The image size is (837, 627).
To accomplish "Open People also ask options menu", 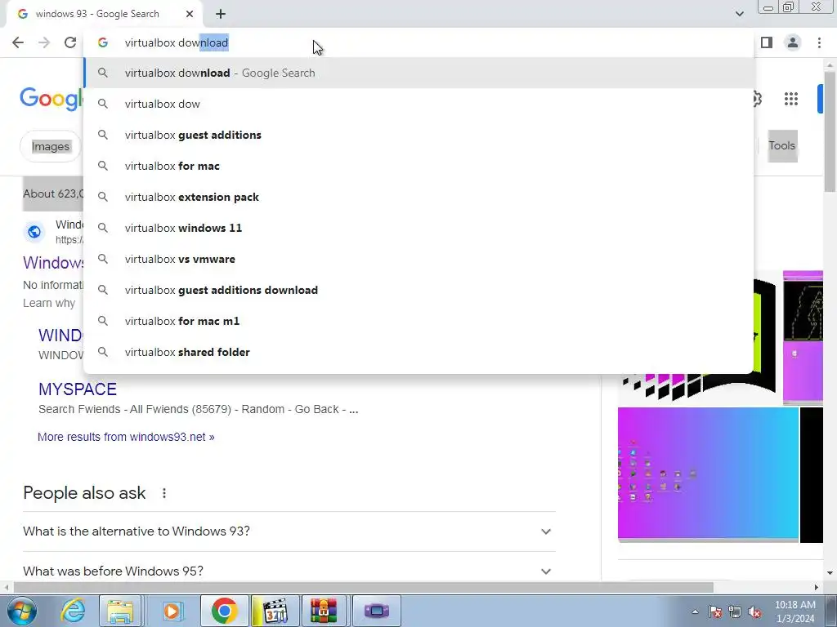I will coord(164,493).
